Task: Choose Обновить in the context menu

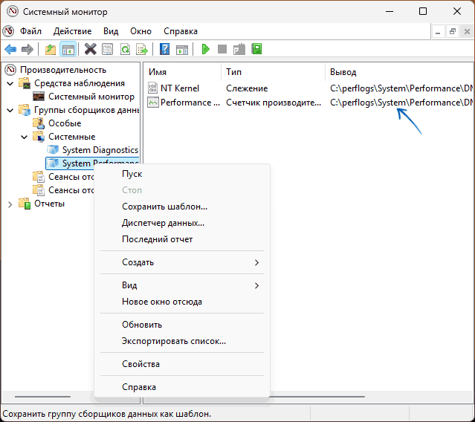Action: [182, 325]
